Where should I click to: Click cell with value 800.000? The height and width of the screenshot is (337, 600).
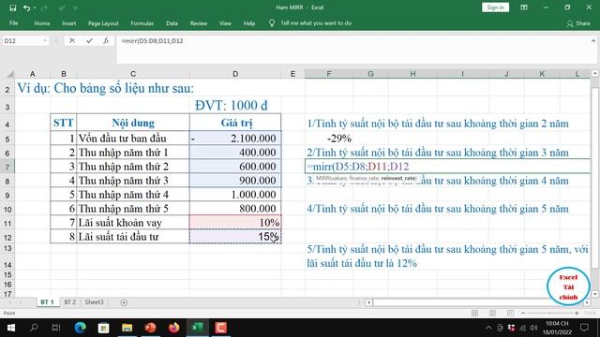point(235,209)
